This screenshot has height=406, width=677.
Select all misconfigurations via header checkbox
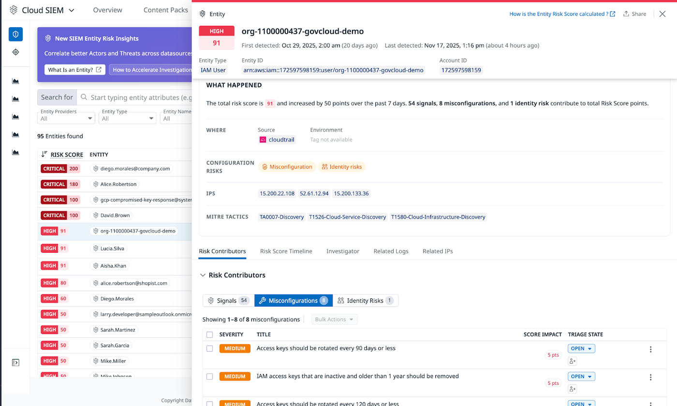click(x=209, y=334)
